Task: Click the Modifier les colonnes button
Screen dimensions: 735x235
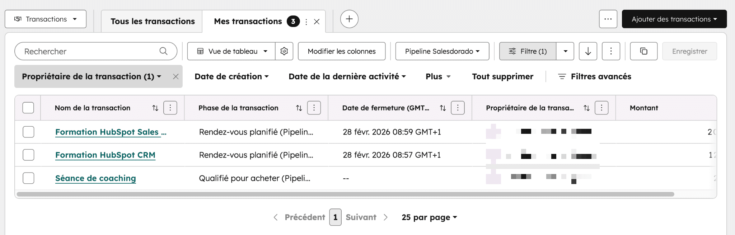Action: coord(342,51)
